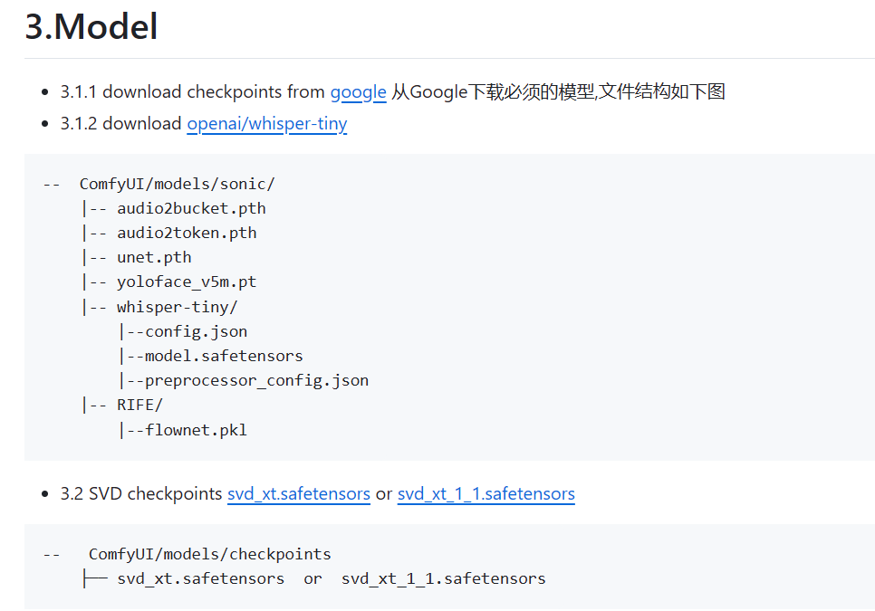Click the '3.2 SVD checkpoints' bullet text
This screenshot has width=875, height=611.
coord(141,494)
